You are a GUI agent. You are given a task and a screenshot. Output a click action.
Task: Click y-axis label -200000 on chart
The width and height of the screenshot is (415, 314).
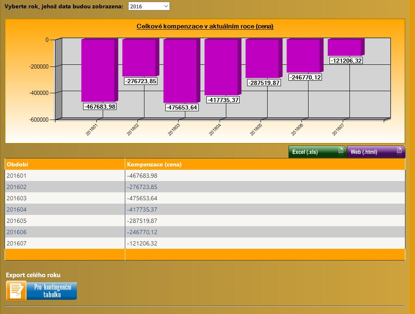point(39,66)
